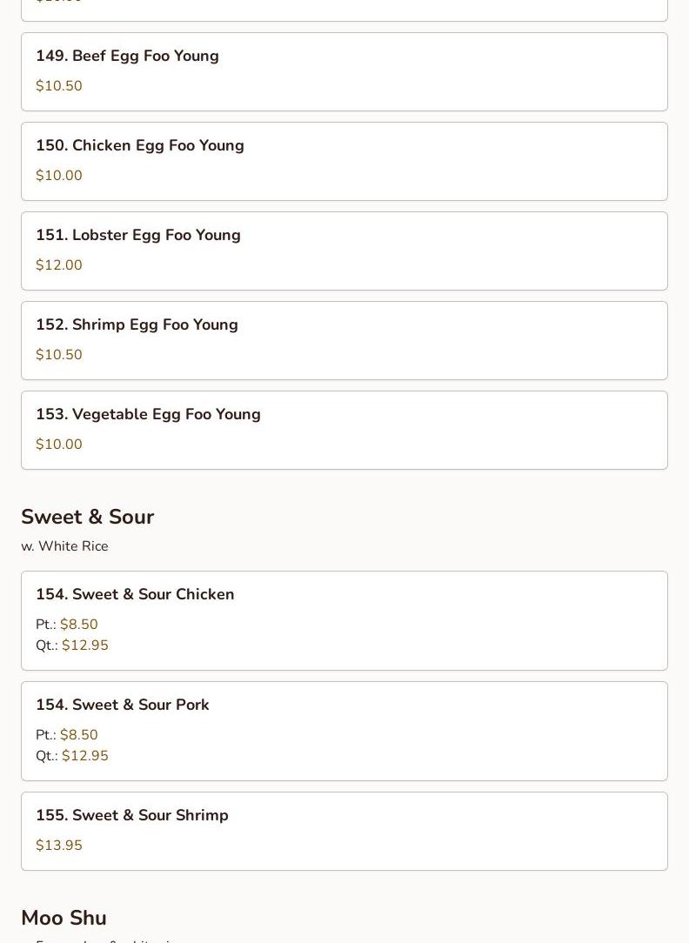
Task: Click Vegetable Egg Foo Young $10.00 price
Action: click(59, 445)
